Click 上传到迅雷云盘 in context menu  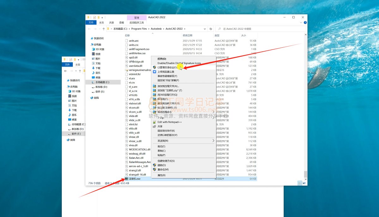pyautogui.click(x=166, y=72)
